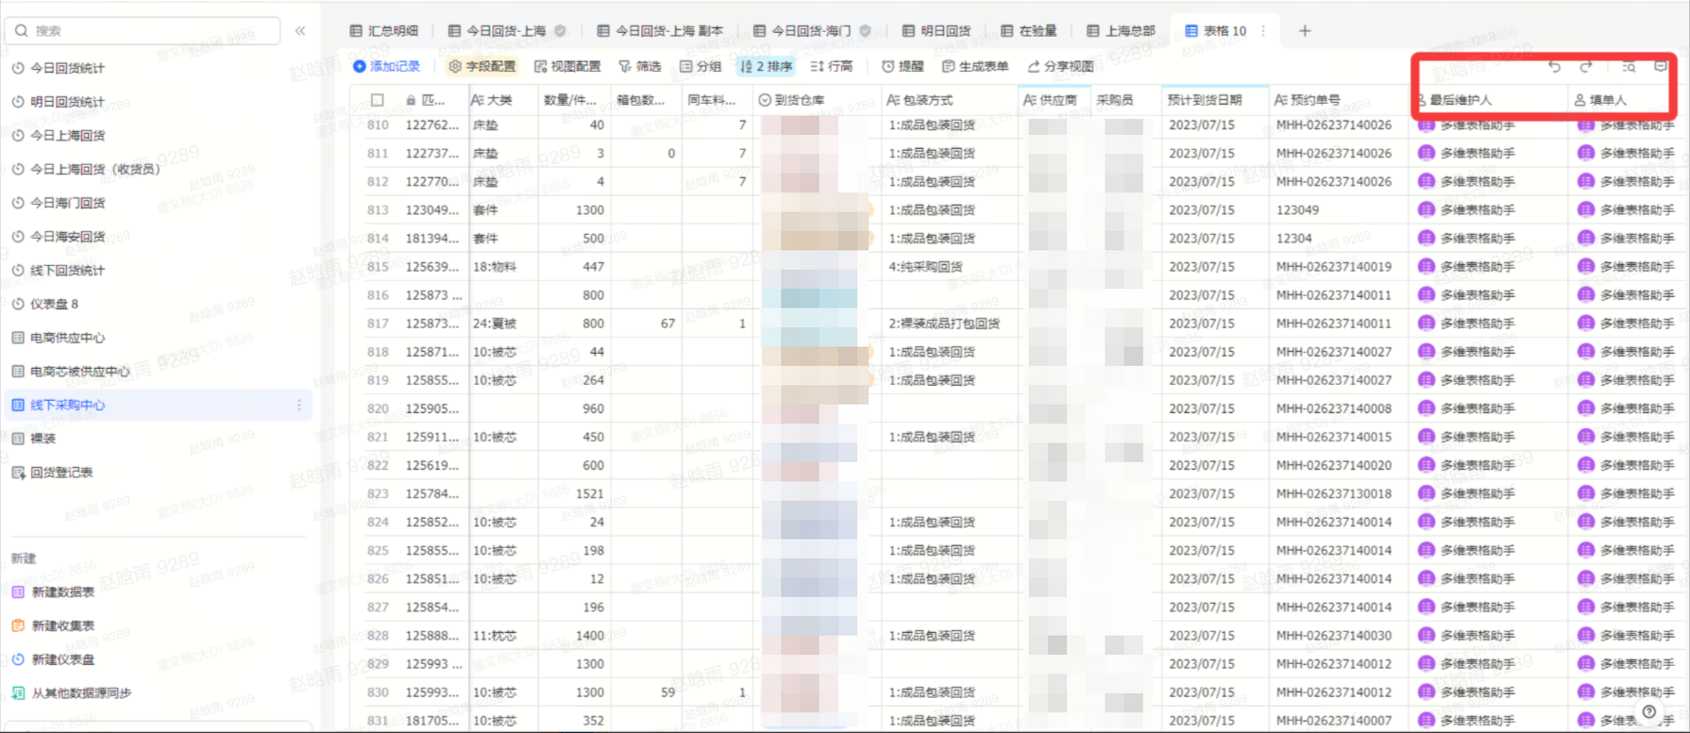Expand the 行高 row height options
This screenshot has width=1690, height=733.
click(832, 66)
